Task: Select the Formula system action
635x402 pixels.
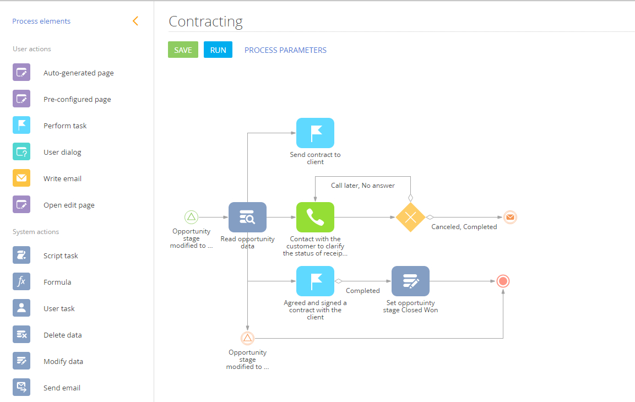Action: tap(56, 281)
